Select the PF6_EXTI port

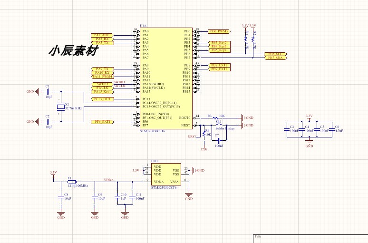pos(102,122)
